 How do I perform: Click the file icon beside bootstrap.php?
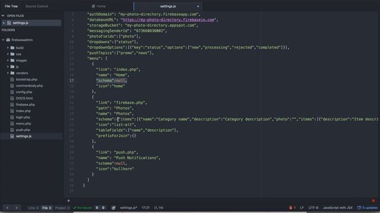click(x=12, y=79)
